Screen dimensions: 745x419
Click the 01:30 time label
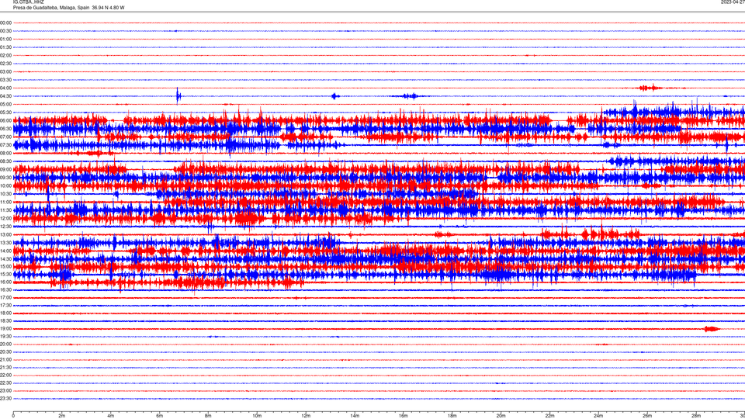coord(5,47)
